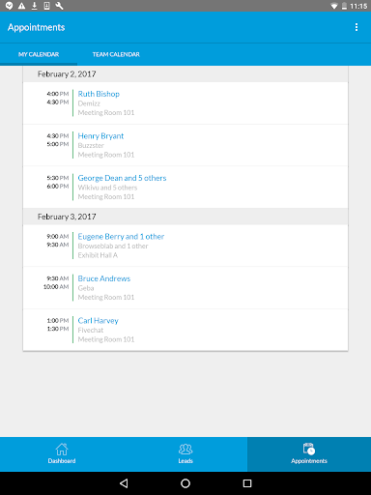Tap the download icon in status bar
This screenshot has width=371, height=495.
tap(34, 6)
